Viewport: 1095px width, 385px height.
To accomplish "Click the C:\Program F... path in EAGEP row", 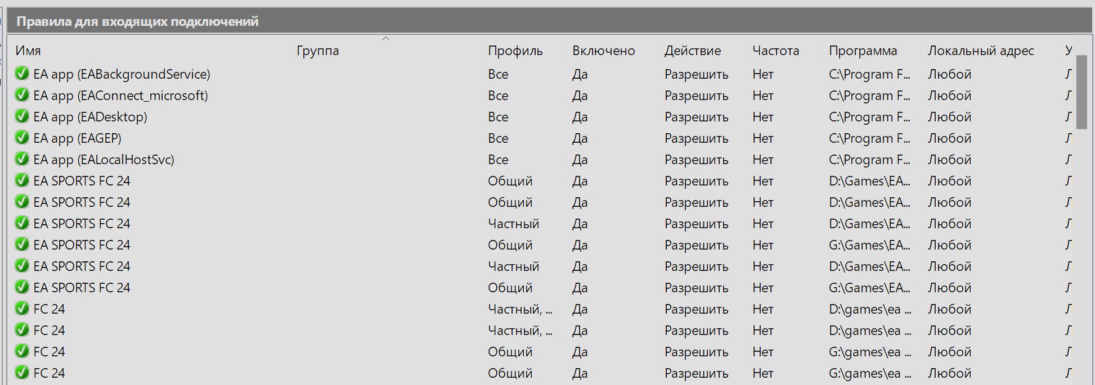I will [869, 138].
